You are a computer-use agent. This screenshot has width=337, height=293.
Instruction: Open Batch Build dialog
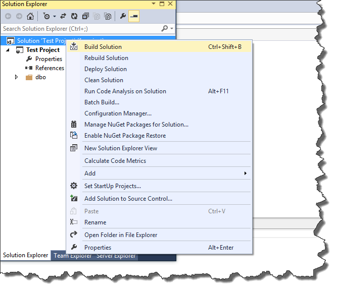[159, 102]
